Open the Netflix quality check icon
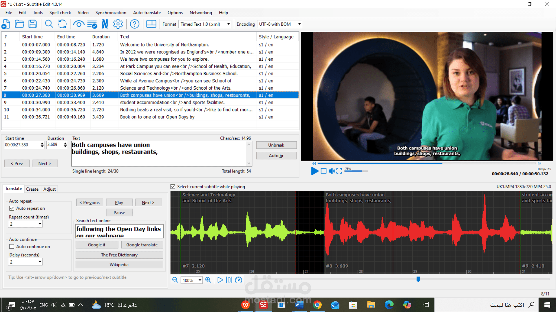The image size is (556, 312). click(105, 24)
